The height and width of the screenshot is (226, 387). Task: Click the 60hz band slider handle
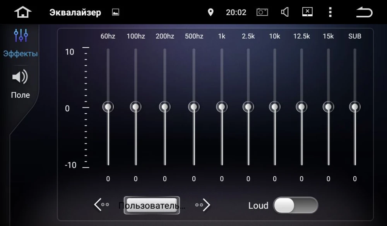click(108, 107)
